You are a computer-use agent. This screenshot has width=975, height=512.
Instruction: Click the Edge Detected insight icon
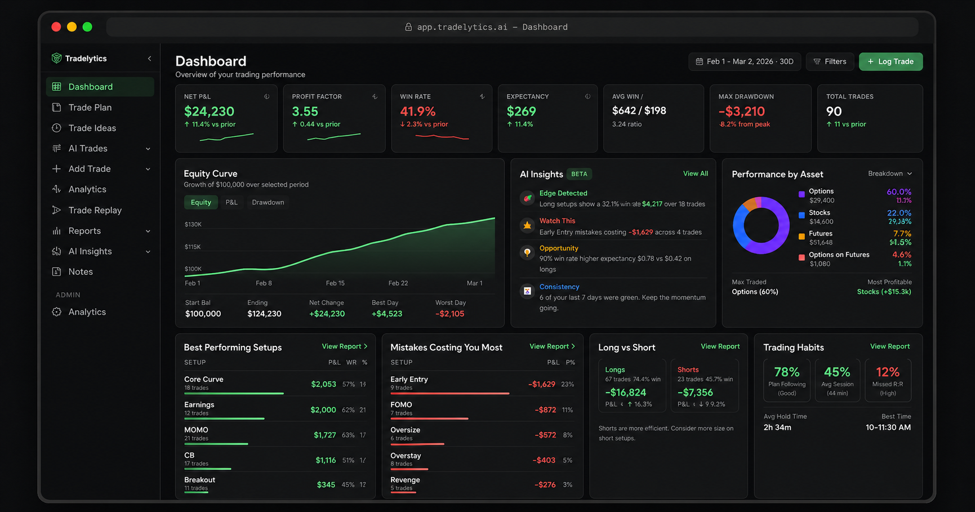(527, 198)
